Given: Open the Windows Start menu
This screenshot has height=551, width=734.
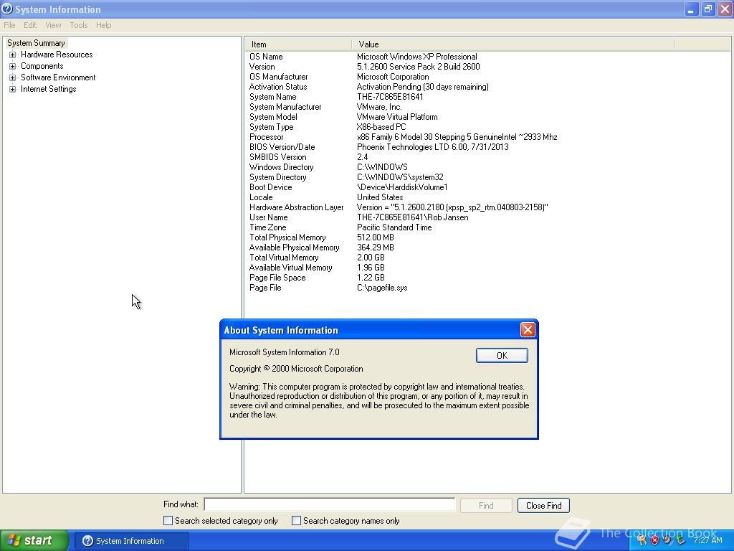Looking at the screenshot, I should [34, 540].
